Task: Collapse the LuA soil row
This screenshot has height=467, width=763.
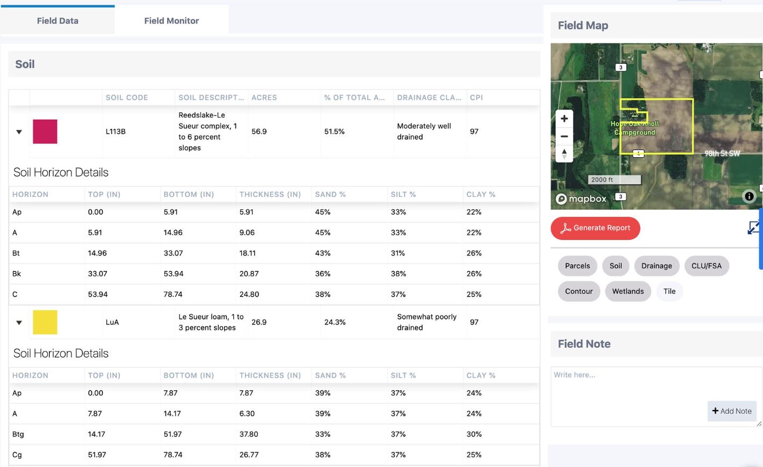Action: coord(19,323)
